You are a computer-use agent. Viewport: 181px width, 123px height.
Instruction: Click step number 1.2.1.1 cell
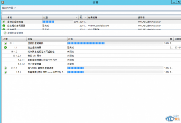coord(21,60)
